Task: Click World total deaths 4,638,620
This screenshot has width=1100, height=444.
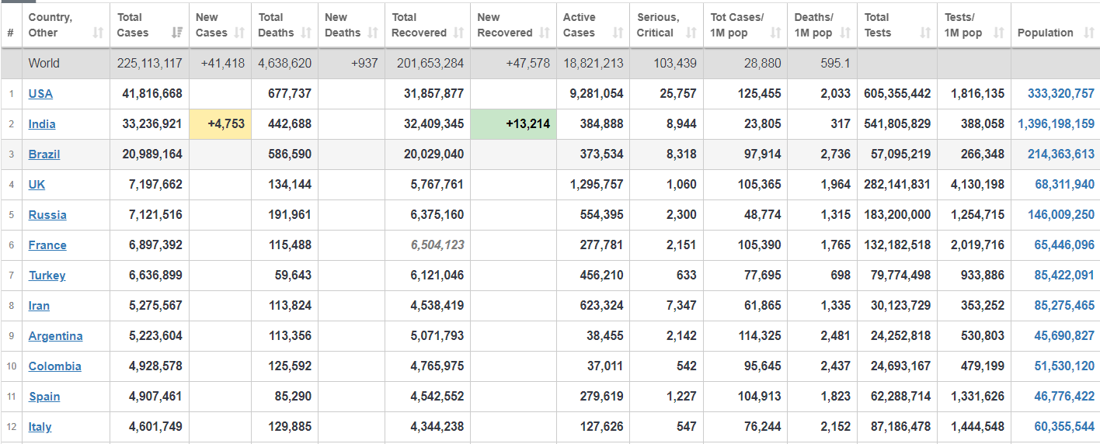Action: 285,63
